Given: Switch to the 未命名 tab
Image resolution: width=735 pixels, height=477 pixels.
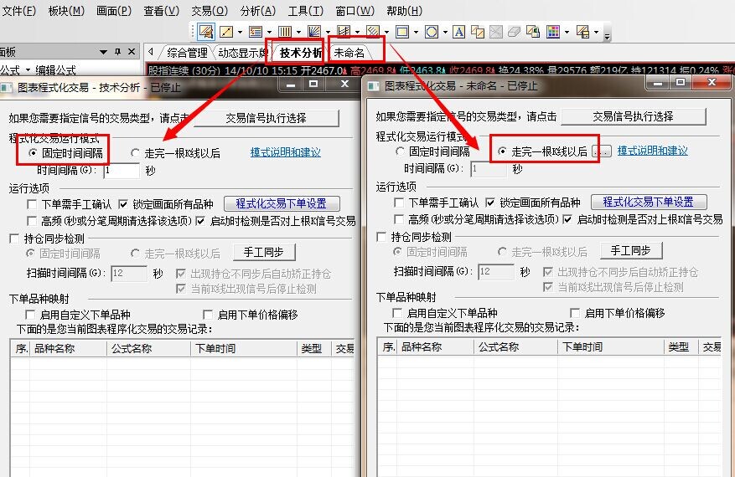Looking at the screenshot, I should point(349,53).
